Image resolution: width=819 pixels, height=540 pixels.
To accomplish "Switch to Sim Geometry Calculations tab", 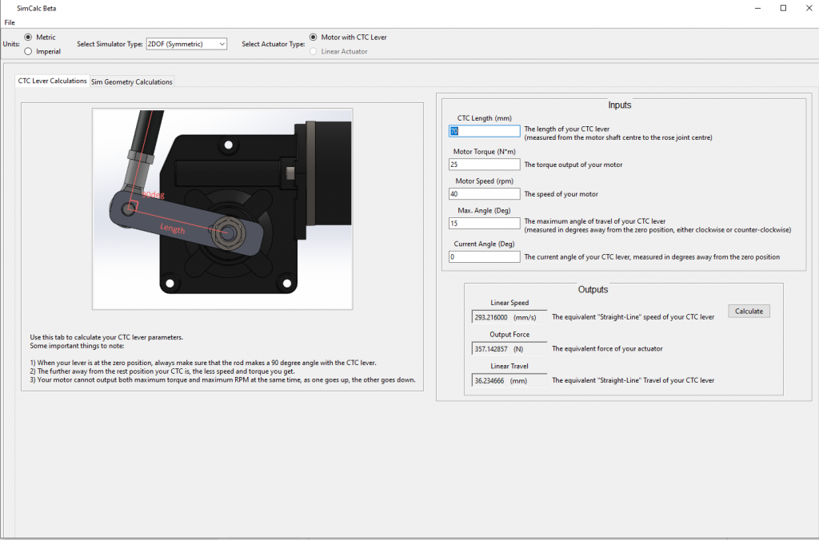I will 132,82.
